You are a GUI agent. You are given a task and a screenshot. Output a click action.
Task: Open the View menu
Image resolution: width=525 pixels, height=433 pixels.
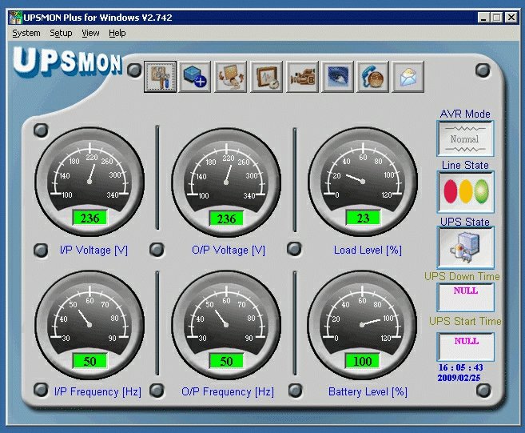90,33
